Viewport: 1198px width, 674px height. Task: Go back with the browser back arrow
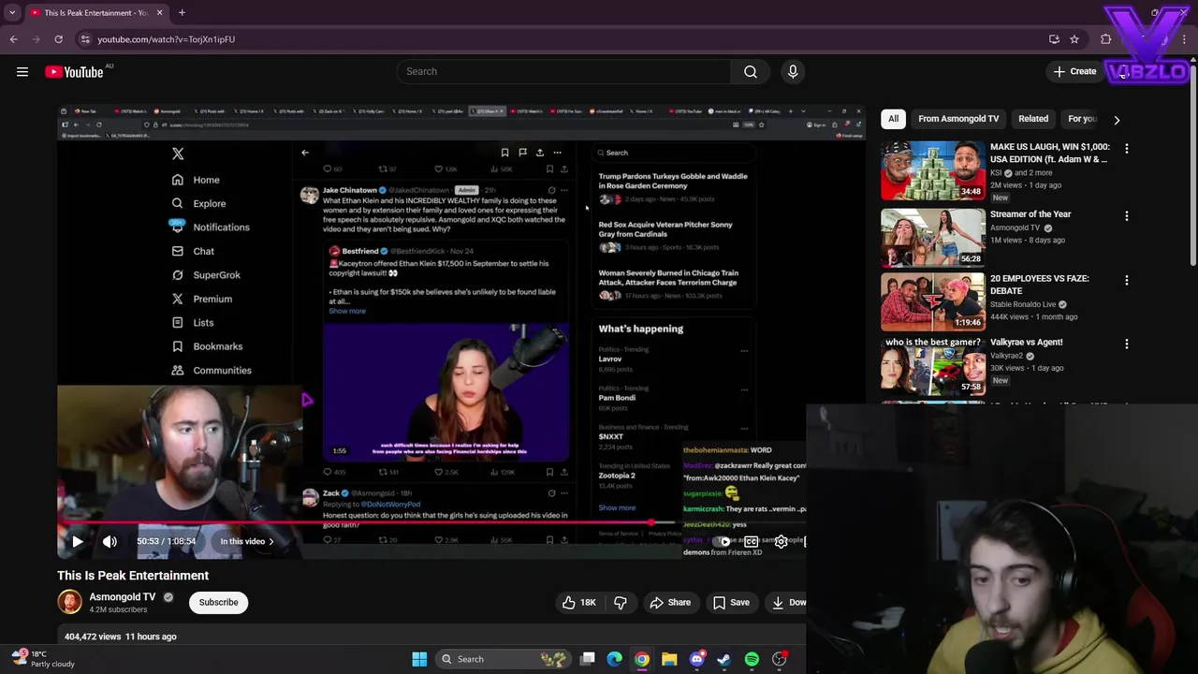point(13,39)
